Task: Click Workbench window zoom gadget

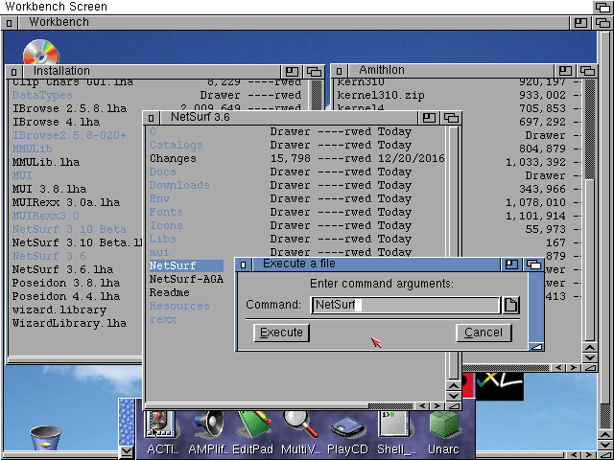Action: (x=580, y=23)
